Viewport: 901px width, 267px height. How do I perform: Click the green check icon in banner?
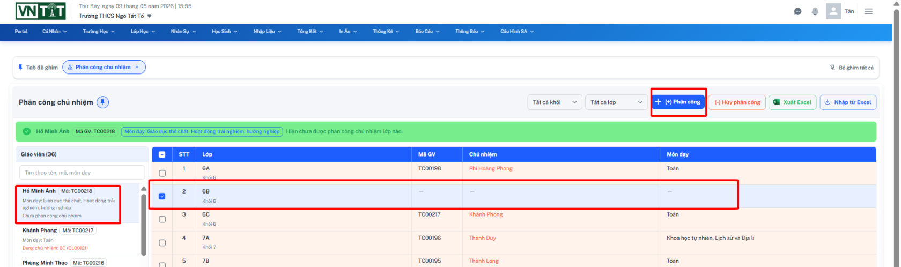tap(27, 131)
